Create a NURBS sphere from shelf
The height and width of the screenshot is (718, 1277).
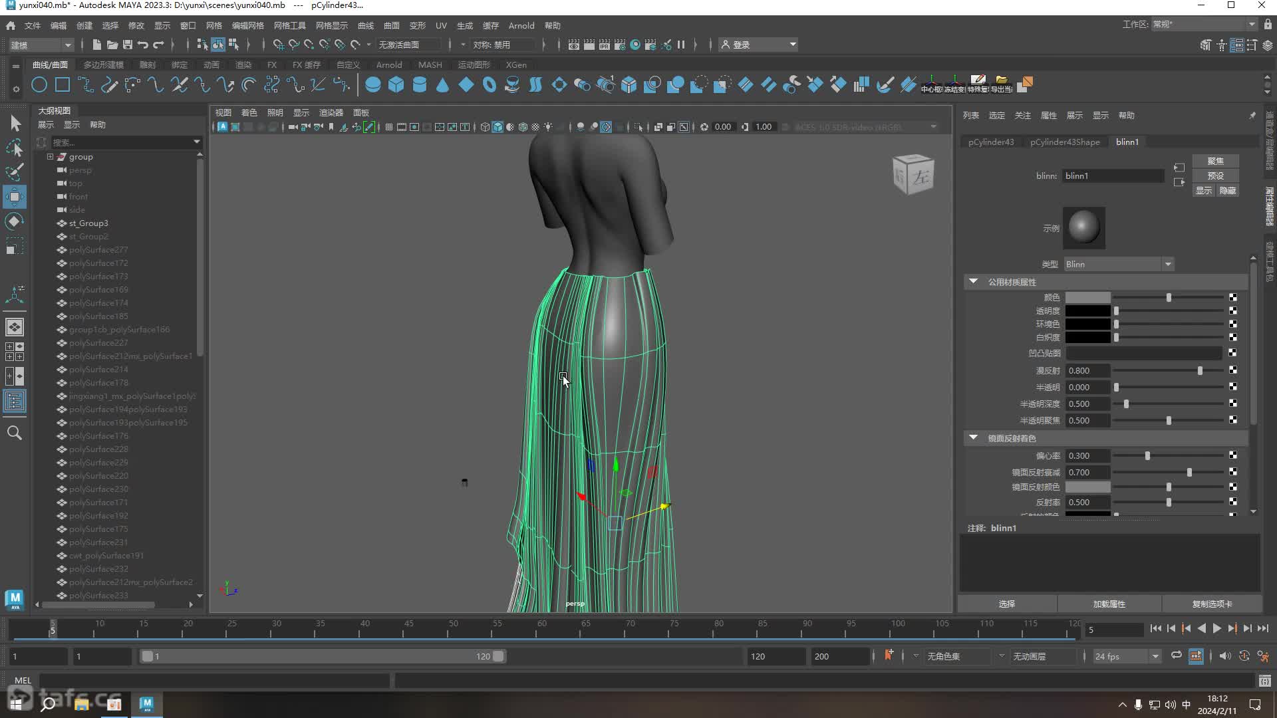tap(373, 85)
